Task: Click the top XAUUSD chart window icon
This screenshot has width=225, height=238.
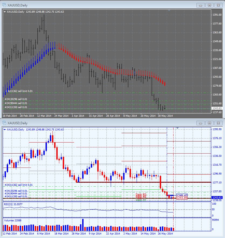Action: pyautogui.click(x=4, y=5)
